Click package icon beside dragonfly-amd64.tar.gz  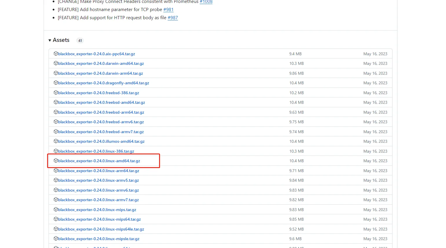pos(56,83)
